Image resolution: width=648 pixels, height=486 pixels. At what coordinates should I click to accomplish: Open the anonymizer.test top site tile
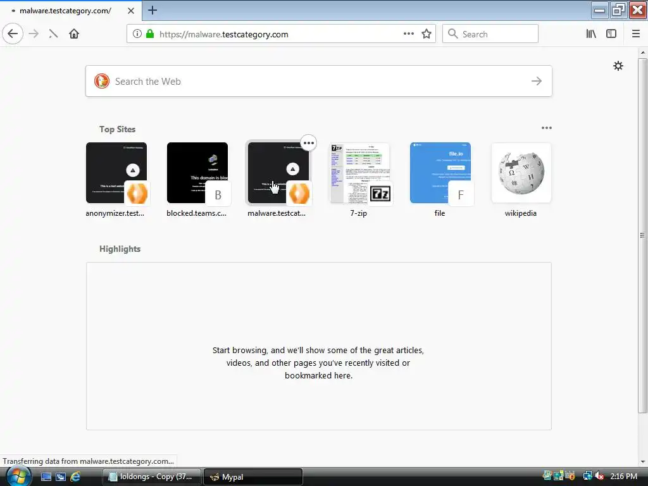[116, 173]
